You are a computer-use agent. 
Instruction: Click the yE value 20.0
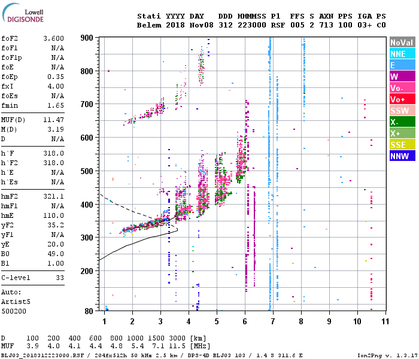click(56, 244)
